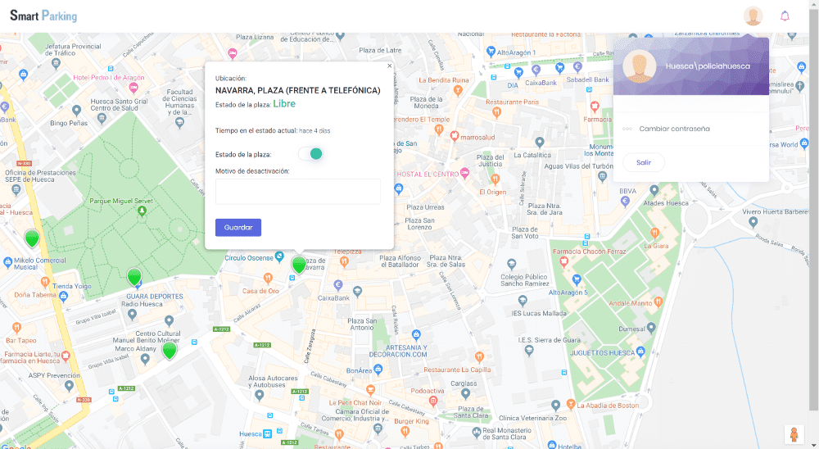
Task: Click the marrosalud store pin
Action: (455, 137)
